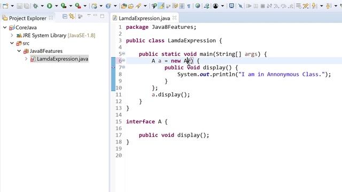Click the Resume debug icon

(248, 6)
